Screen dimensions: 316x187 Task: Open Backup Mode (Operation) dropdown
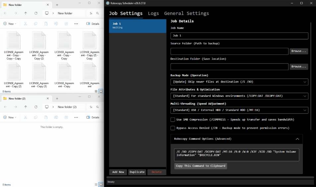[x=239, y=82]
